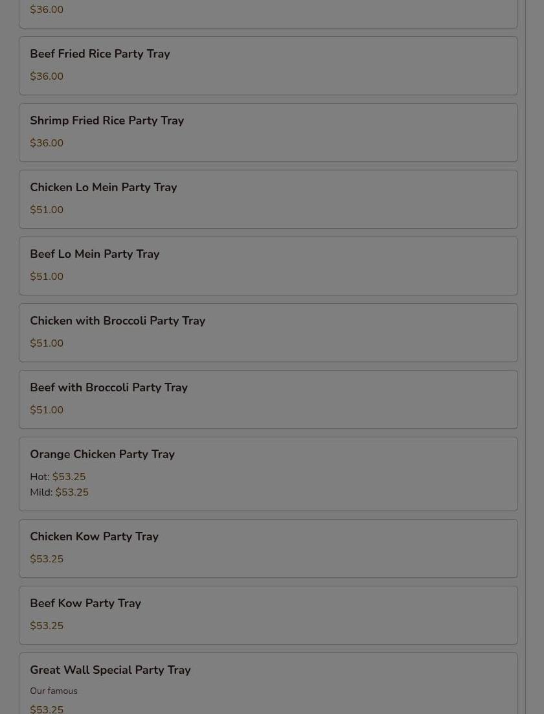Choose Chicken Lo Mein Party Tray

tap(268, 199)
